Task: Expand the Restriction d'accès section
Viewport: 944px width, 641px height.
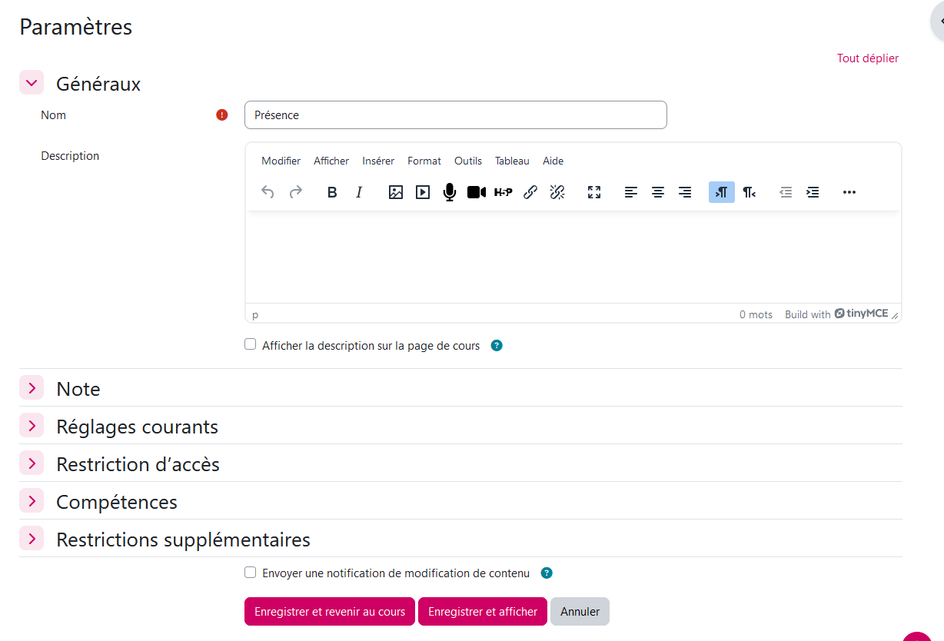Action: pyautogui.click(x=32, y=463)
